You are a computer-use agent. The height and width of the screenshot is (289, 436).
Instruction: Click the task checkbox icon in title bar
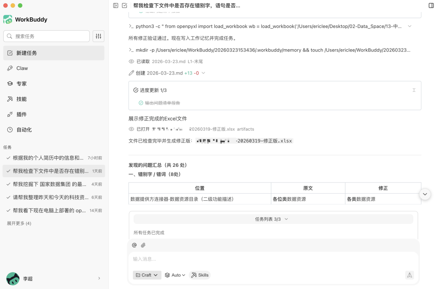coord(125,6)
